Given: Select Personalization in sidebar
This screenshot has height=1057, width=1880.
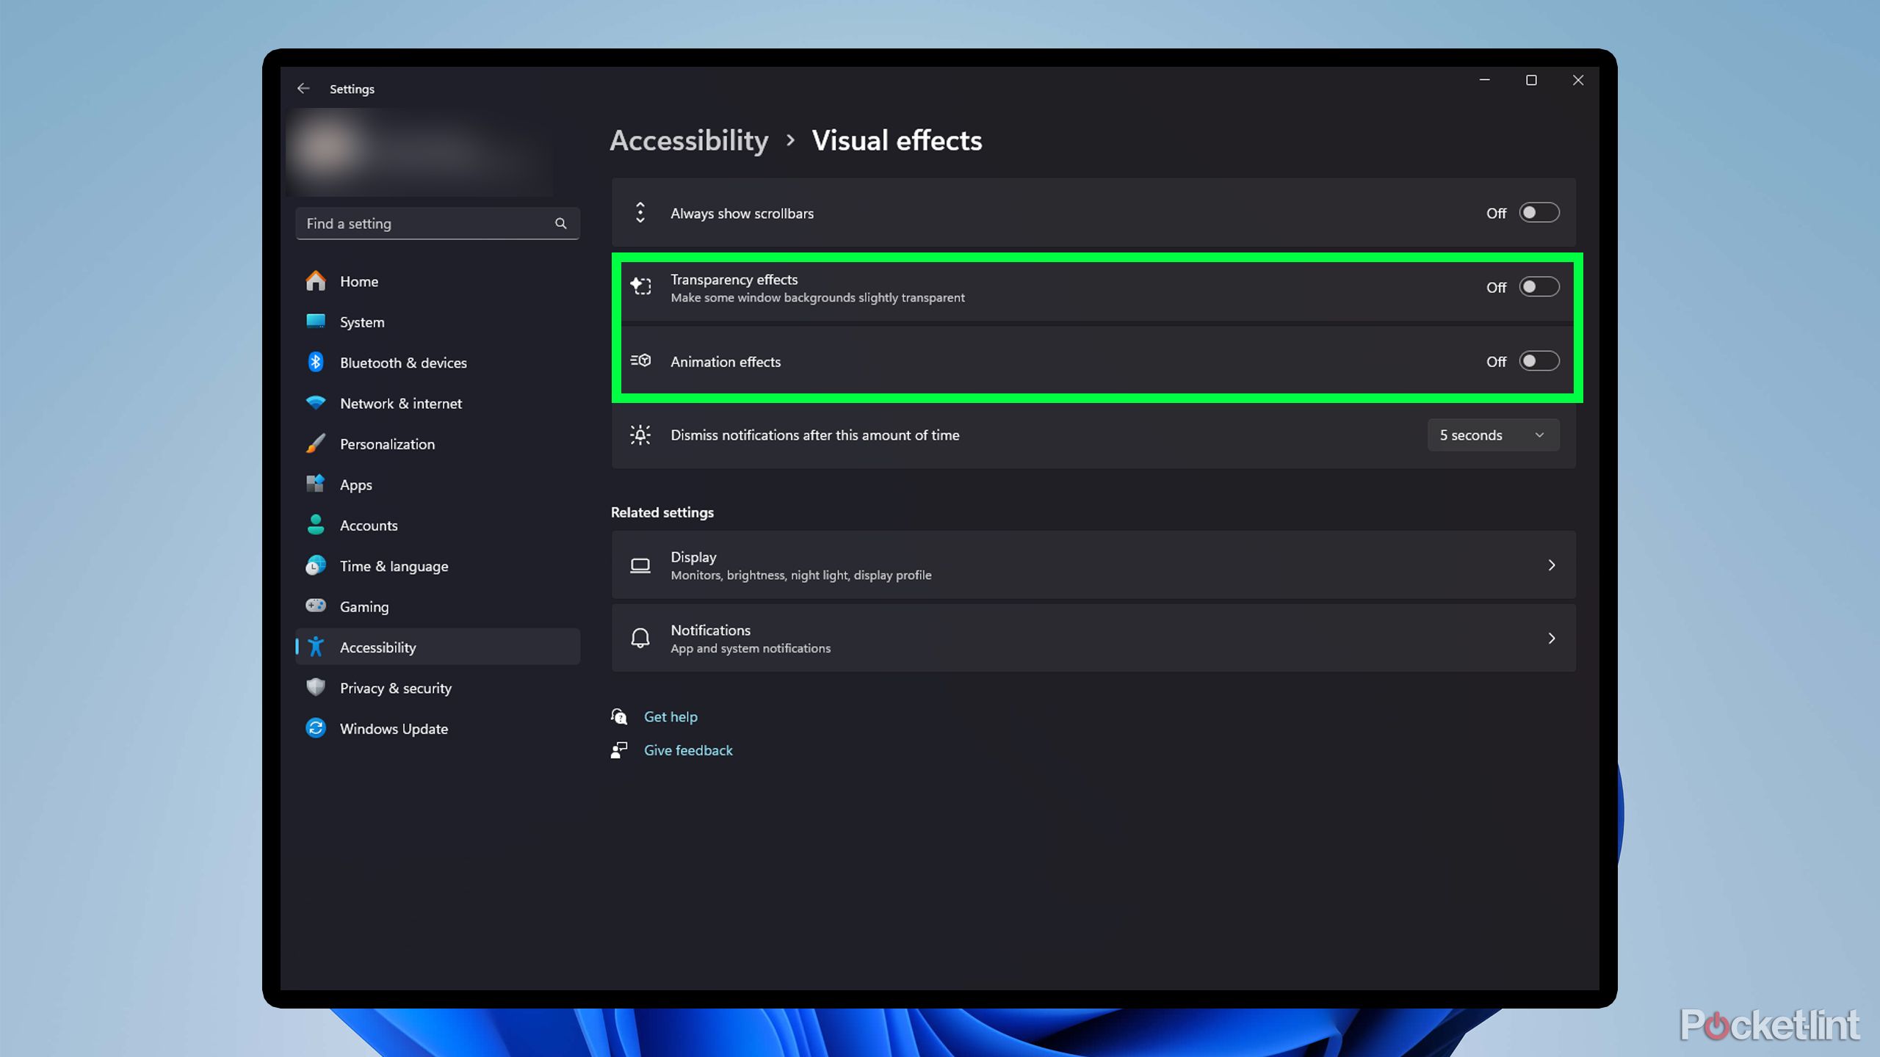Looking at the screenshot, I should coord(438,443).
